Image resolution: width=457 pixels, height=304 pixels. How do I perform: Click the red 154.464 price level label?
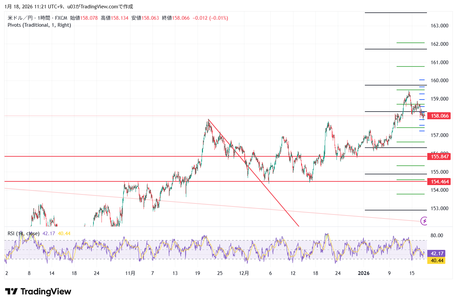click(x=440, y=182)
